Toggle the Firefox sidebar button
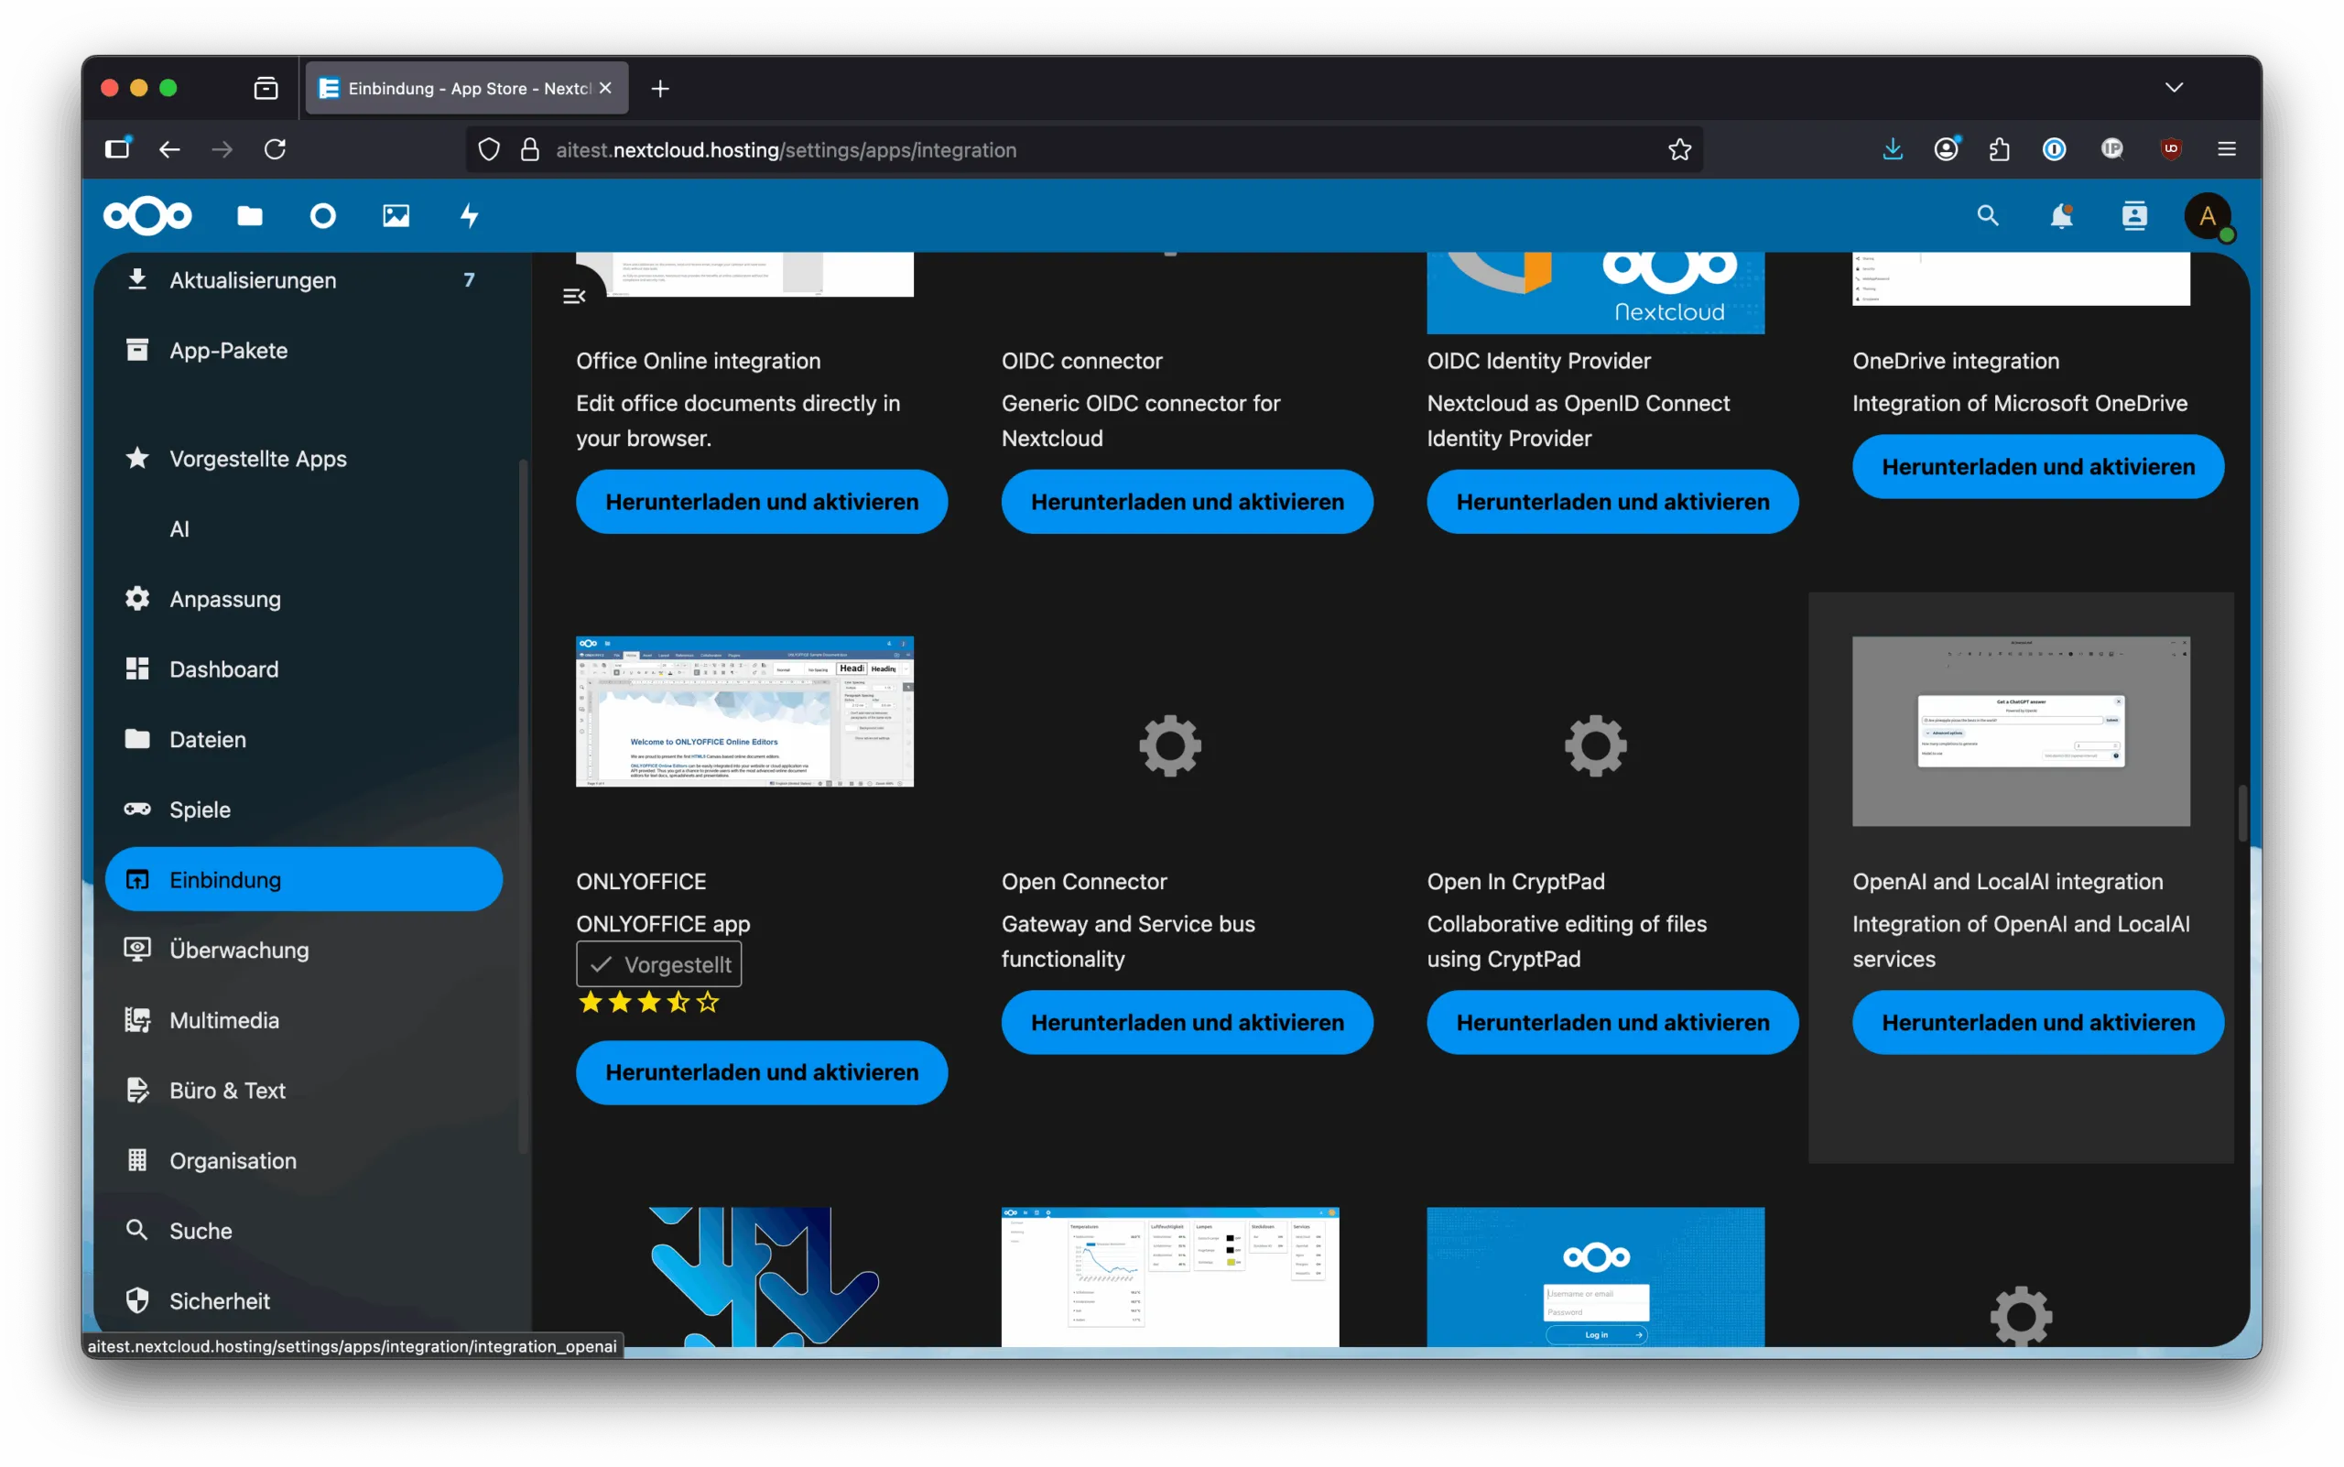 pyautogui.click(x=116, y=149)
